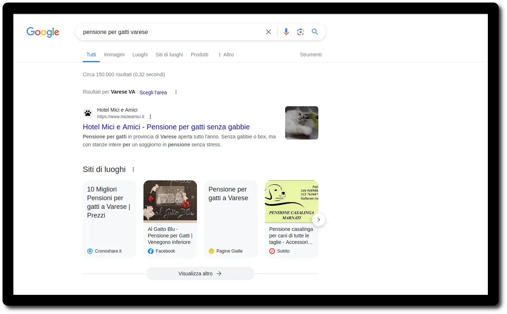Start a voice search with the microphone icon
This screenshot has height=314, width=507.
[x=286, y=32]
